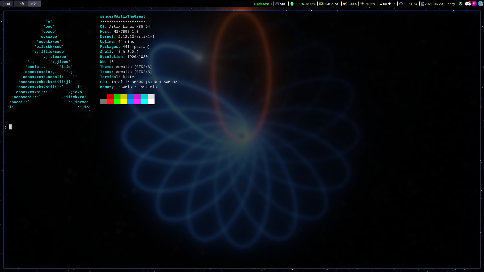Click the Updates counter in the status bar
Image resolution: width=484 pixels, height=272 pixels.
tap(263, 4)
